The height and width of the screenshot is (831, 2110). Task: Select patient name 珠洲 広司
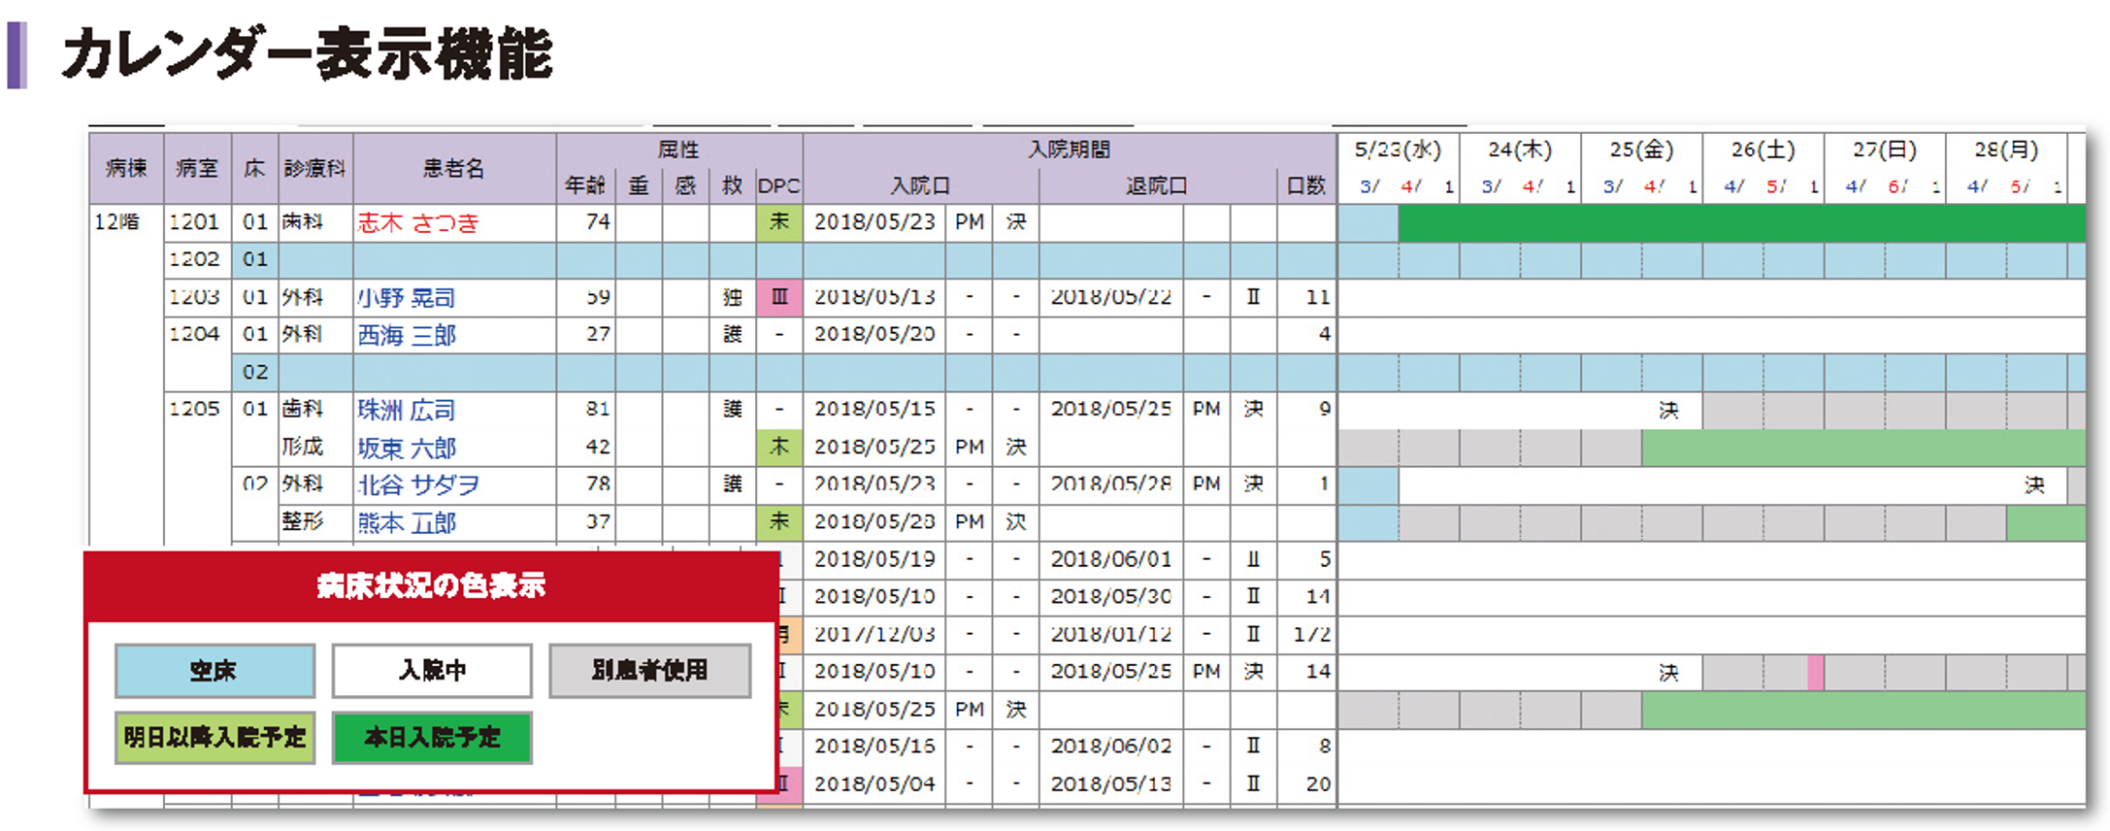pyautogui.click(x=407, y=411)
